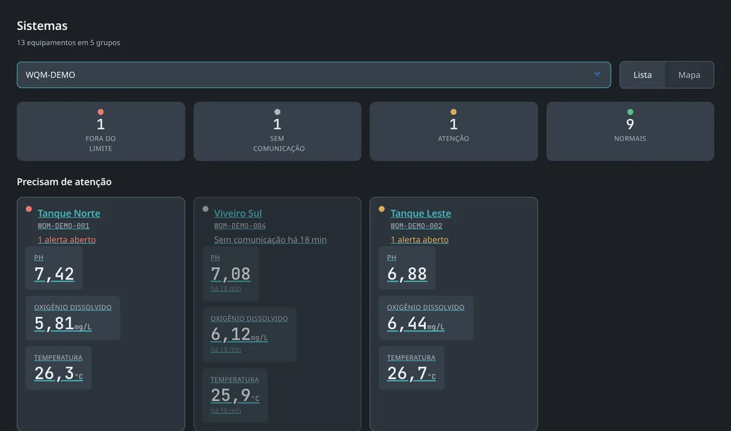Open Tanque Norte pH value 7,42
Image resolution: width=731 pixels, height=431 pixels.
54,274
